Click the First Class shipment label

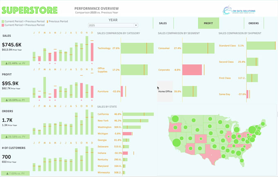(x=225, y=78)
